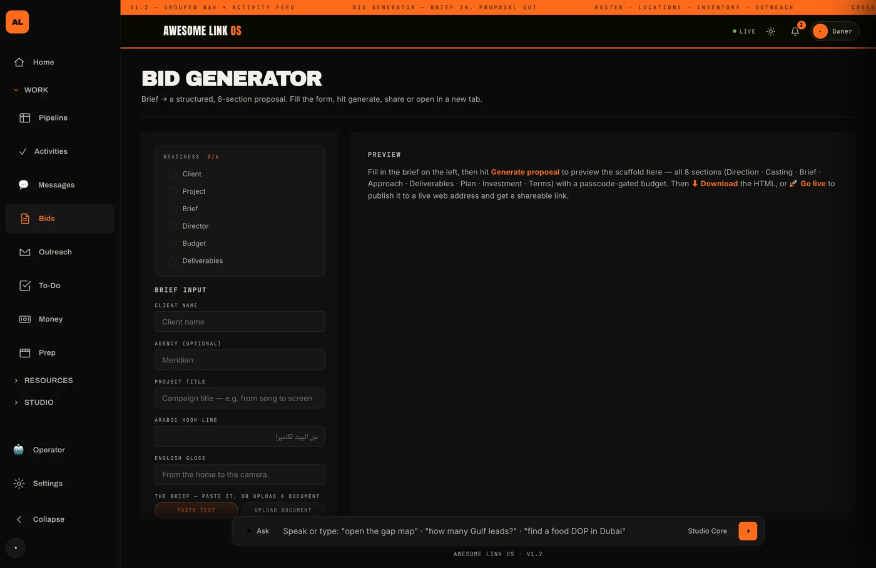Image resolution: width=876 pixels, height=568 pixels.
Task: Click the Settings gear icon
Action: tap(19, 483)
